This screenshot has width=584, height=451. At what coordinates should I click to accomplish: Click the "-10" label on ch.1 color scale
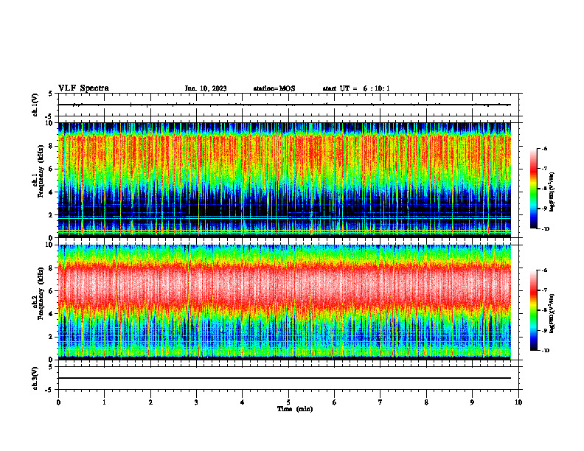545,229
